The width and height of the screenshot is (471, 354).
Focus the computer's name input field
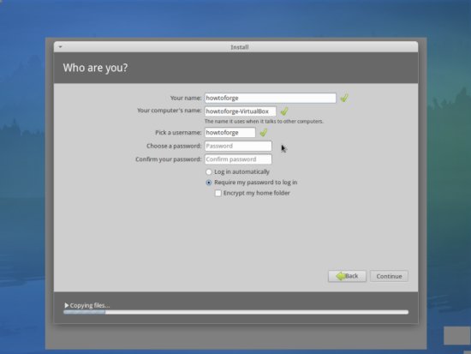241,111
